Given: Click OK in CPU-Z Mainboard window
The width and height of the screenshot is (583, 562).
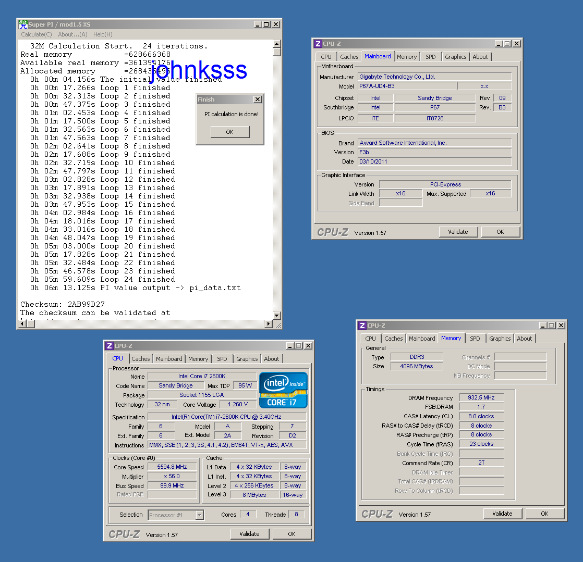Looking at the screenshot, I should coord(501,232).
